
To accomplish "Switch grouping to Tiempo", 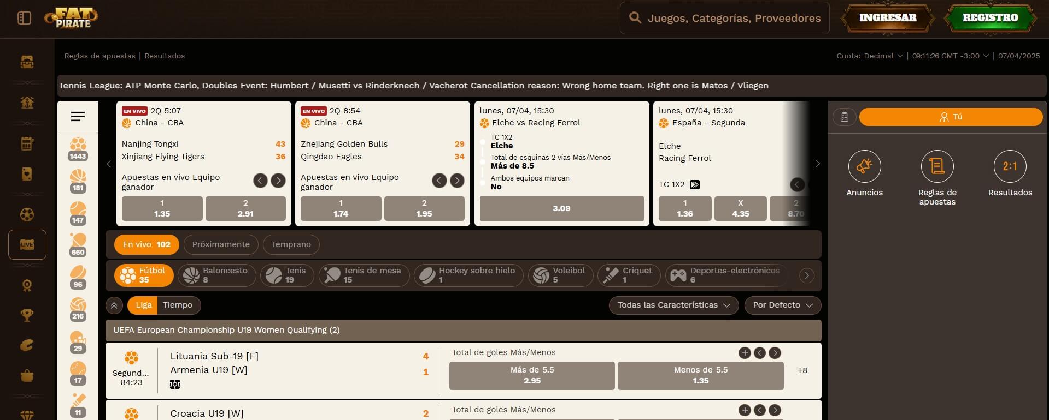I will [178, 305].
